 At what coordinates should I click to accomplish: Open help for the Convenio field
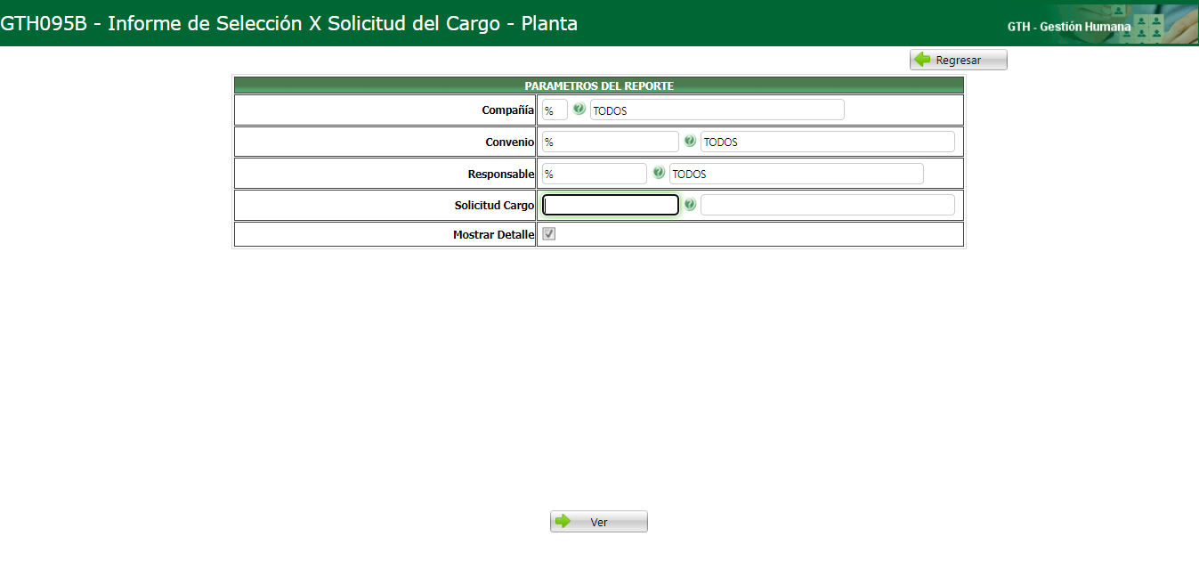689,141
